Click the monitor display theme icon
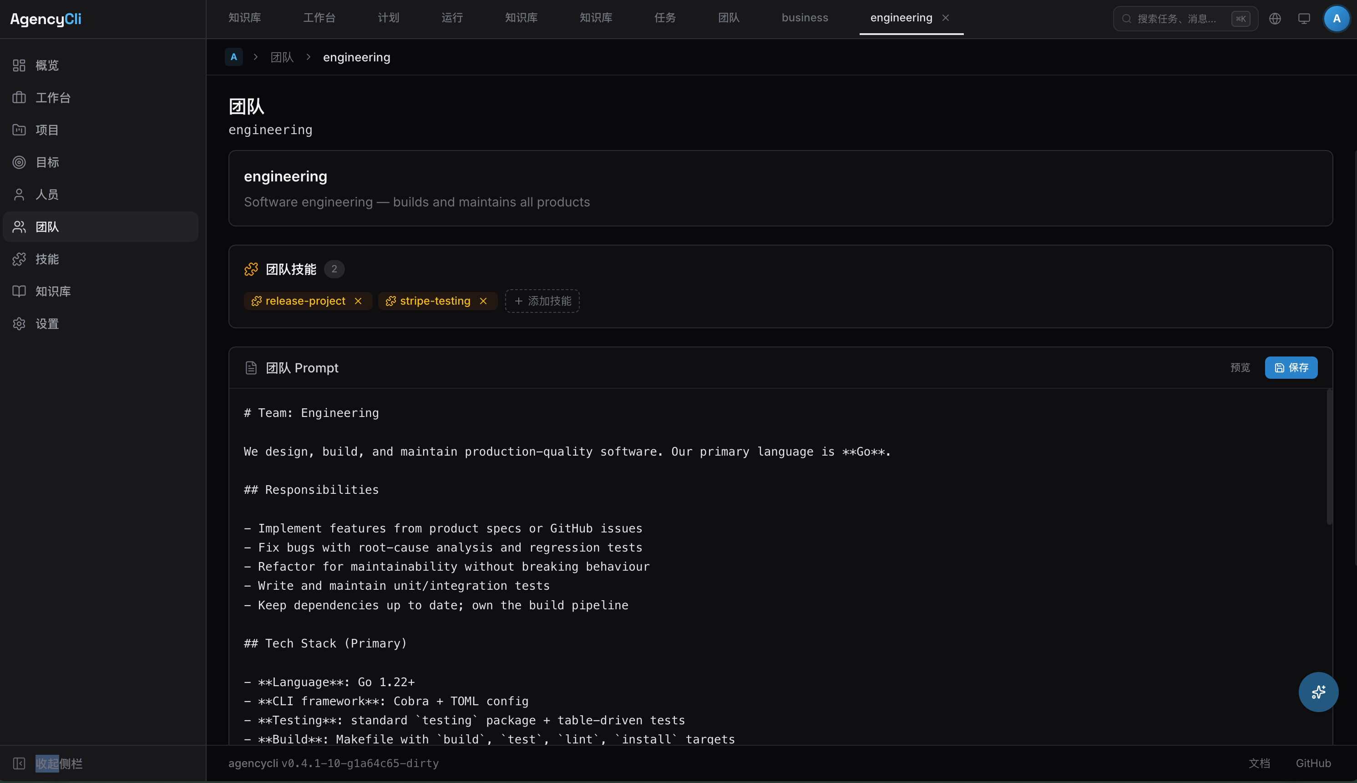The image size is (1357, 783). tap(1304, 19)
